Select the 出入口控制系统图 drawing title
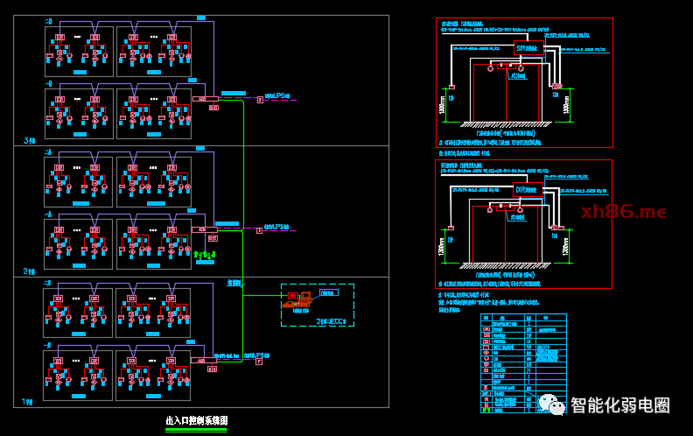This screenshot has height=436, width=693. coord(197,421)
